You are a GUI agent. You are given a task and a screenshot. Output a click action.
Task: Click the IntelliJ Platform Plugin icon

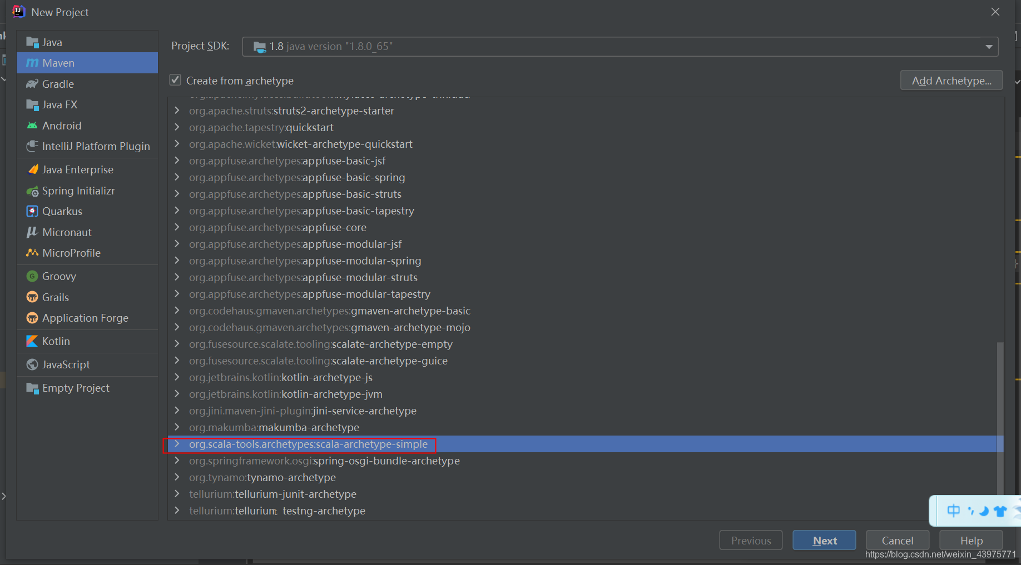click(x=32, y=146)
